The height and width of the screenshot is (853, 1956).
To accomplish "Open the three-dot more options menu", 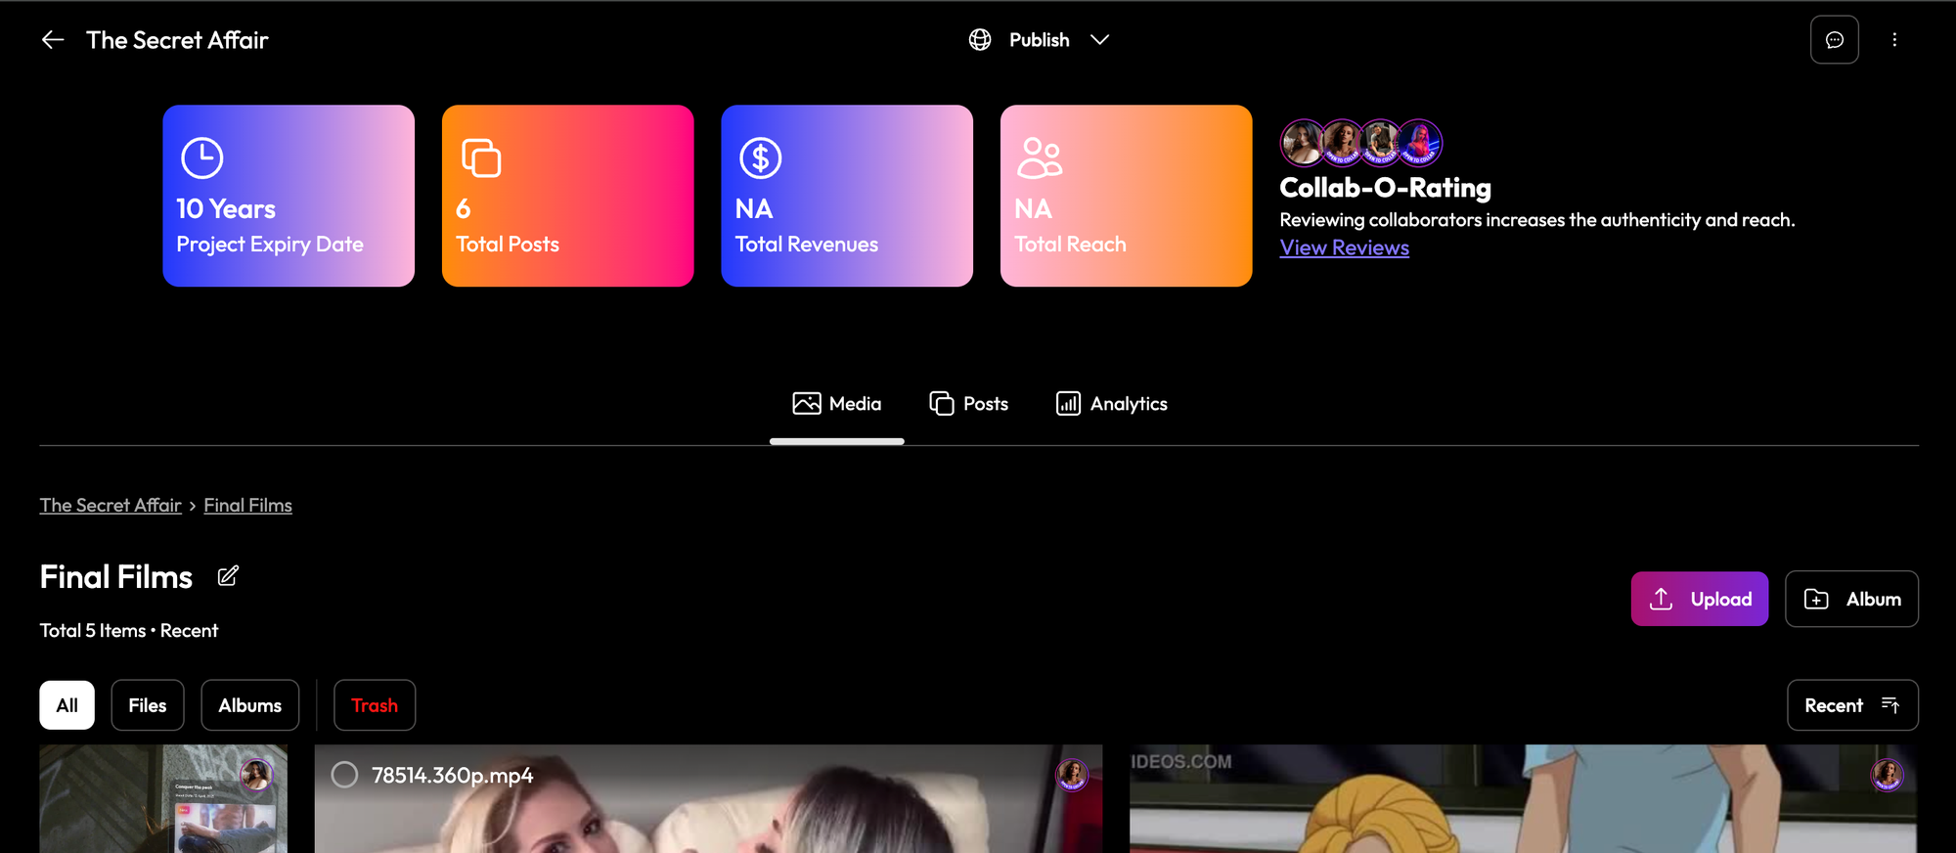I will (x=1894, y=40).
